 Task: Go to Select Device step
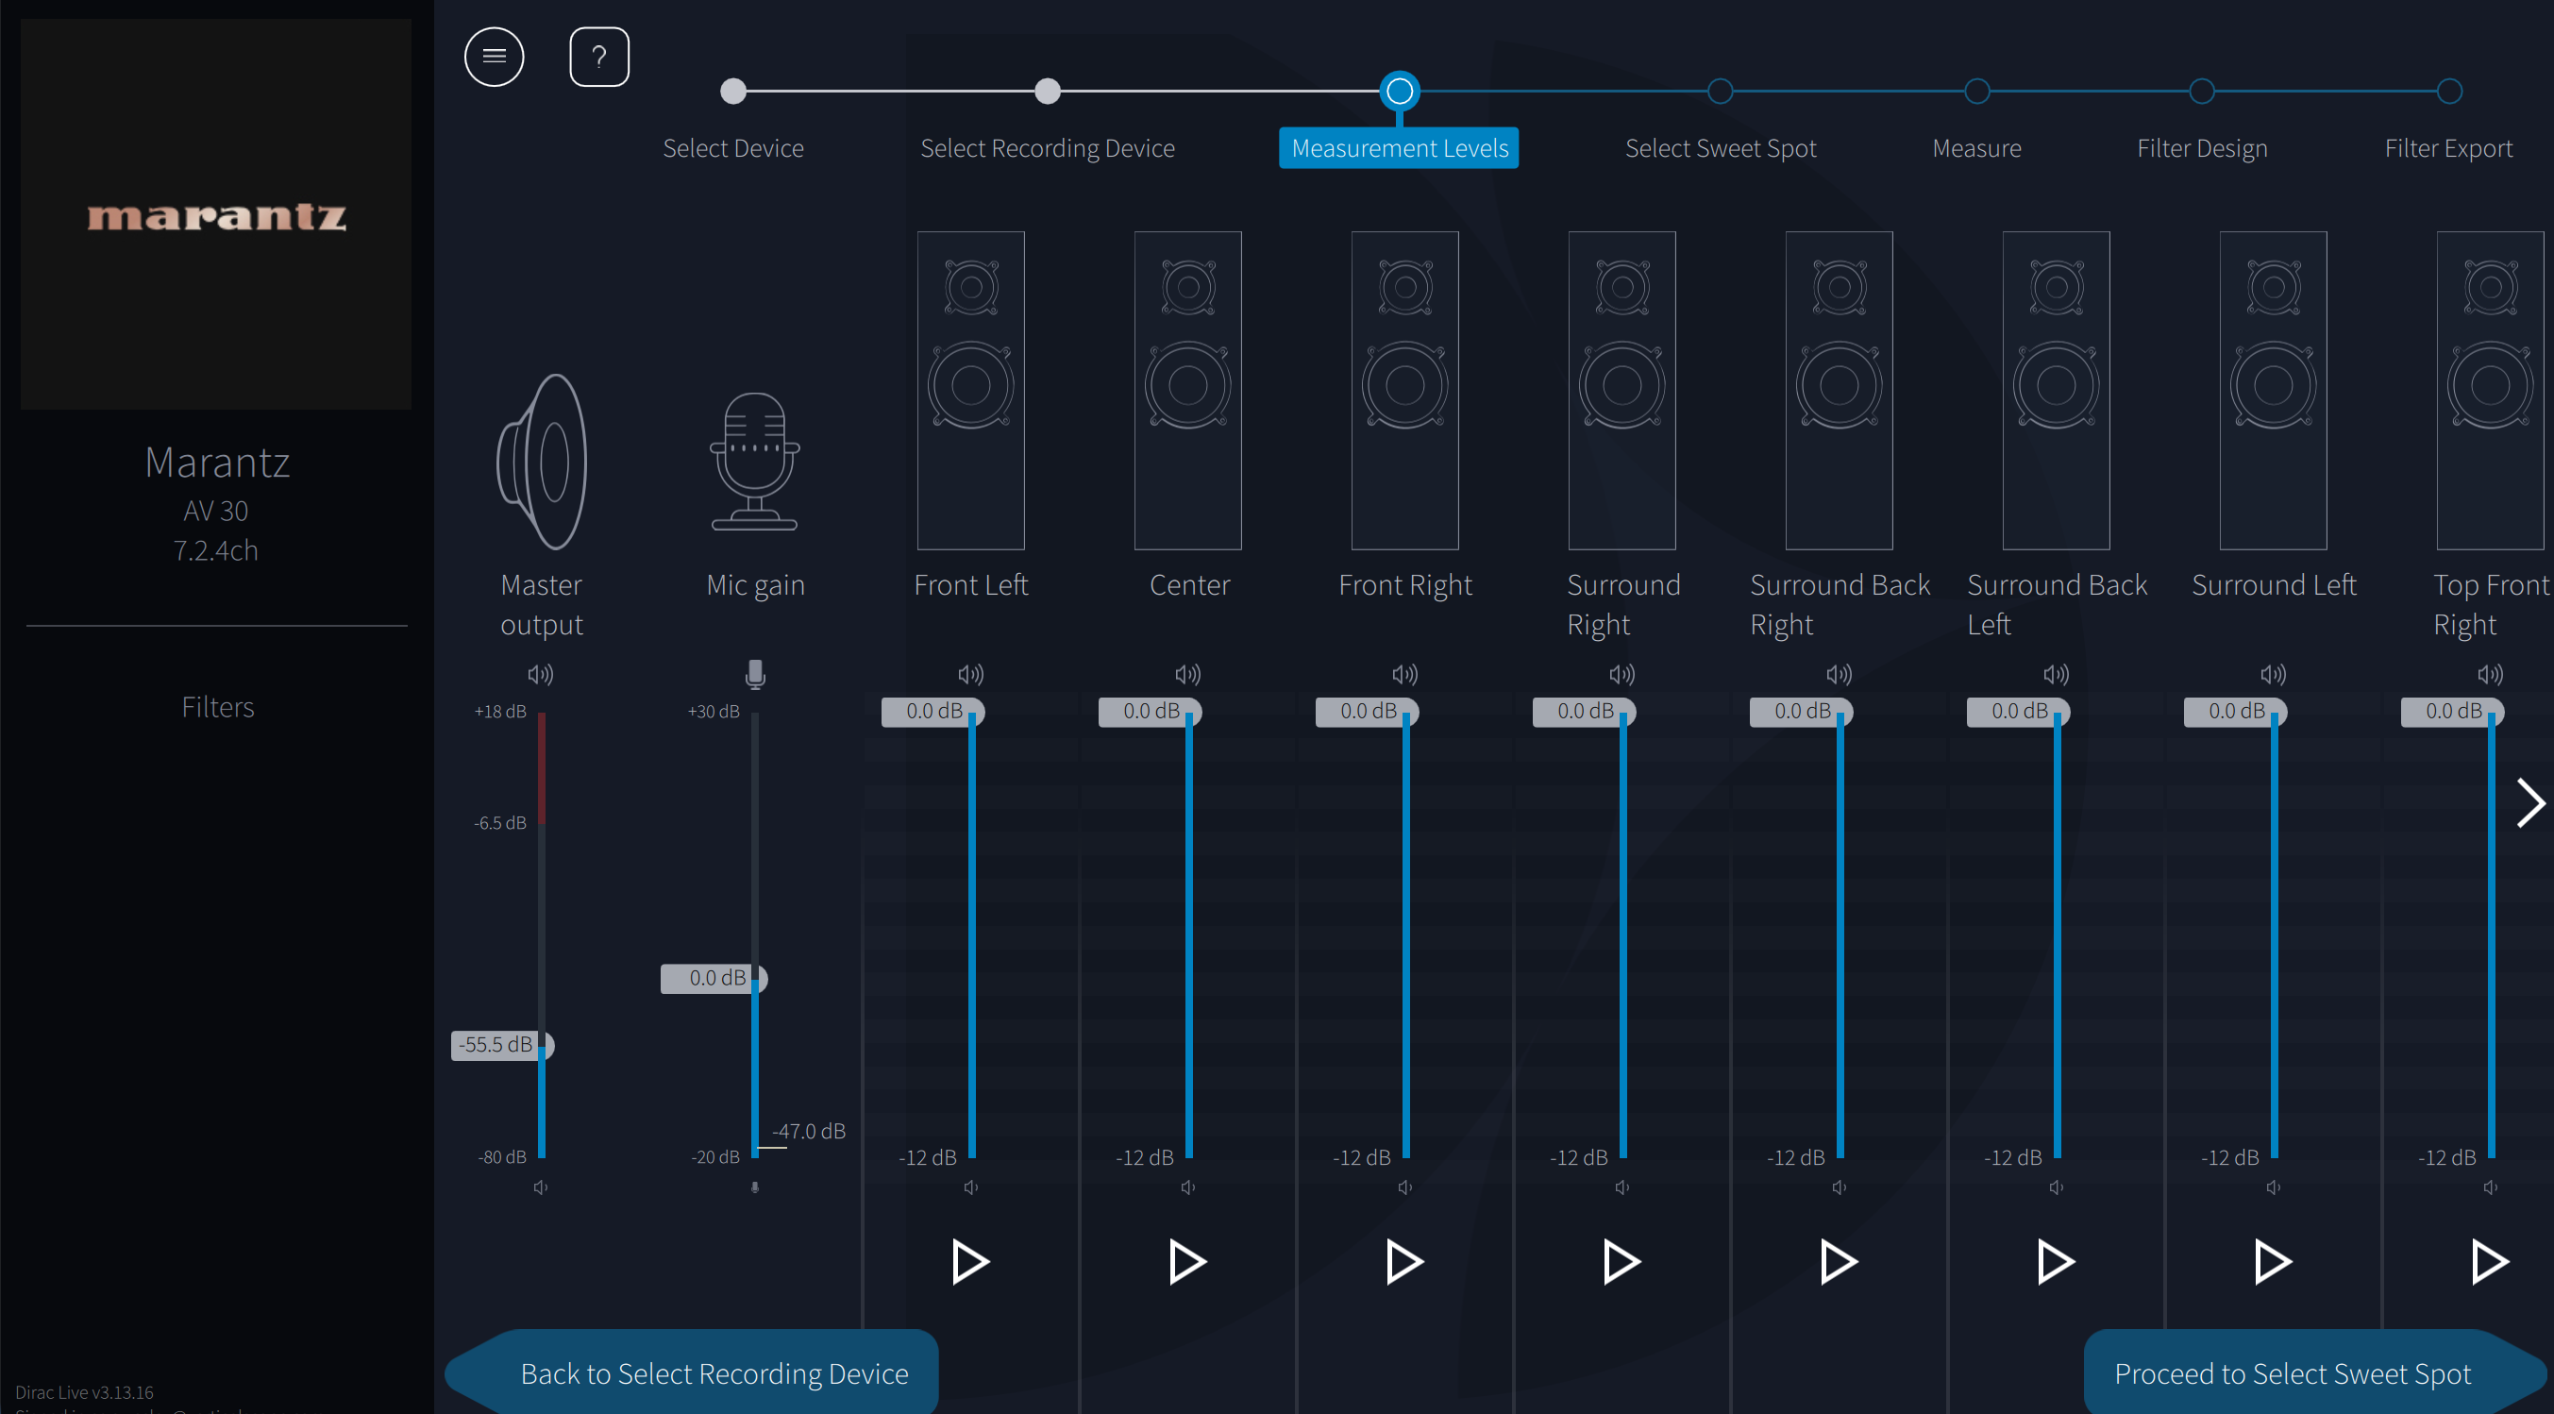point(732,92)
